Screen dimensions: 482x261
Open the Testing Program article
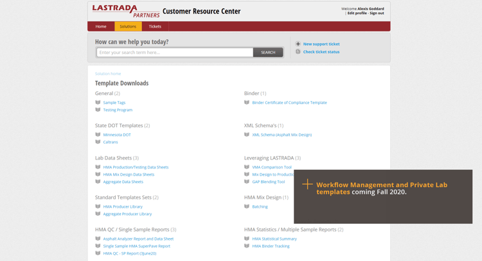(118, 110)
